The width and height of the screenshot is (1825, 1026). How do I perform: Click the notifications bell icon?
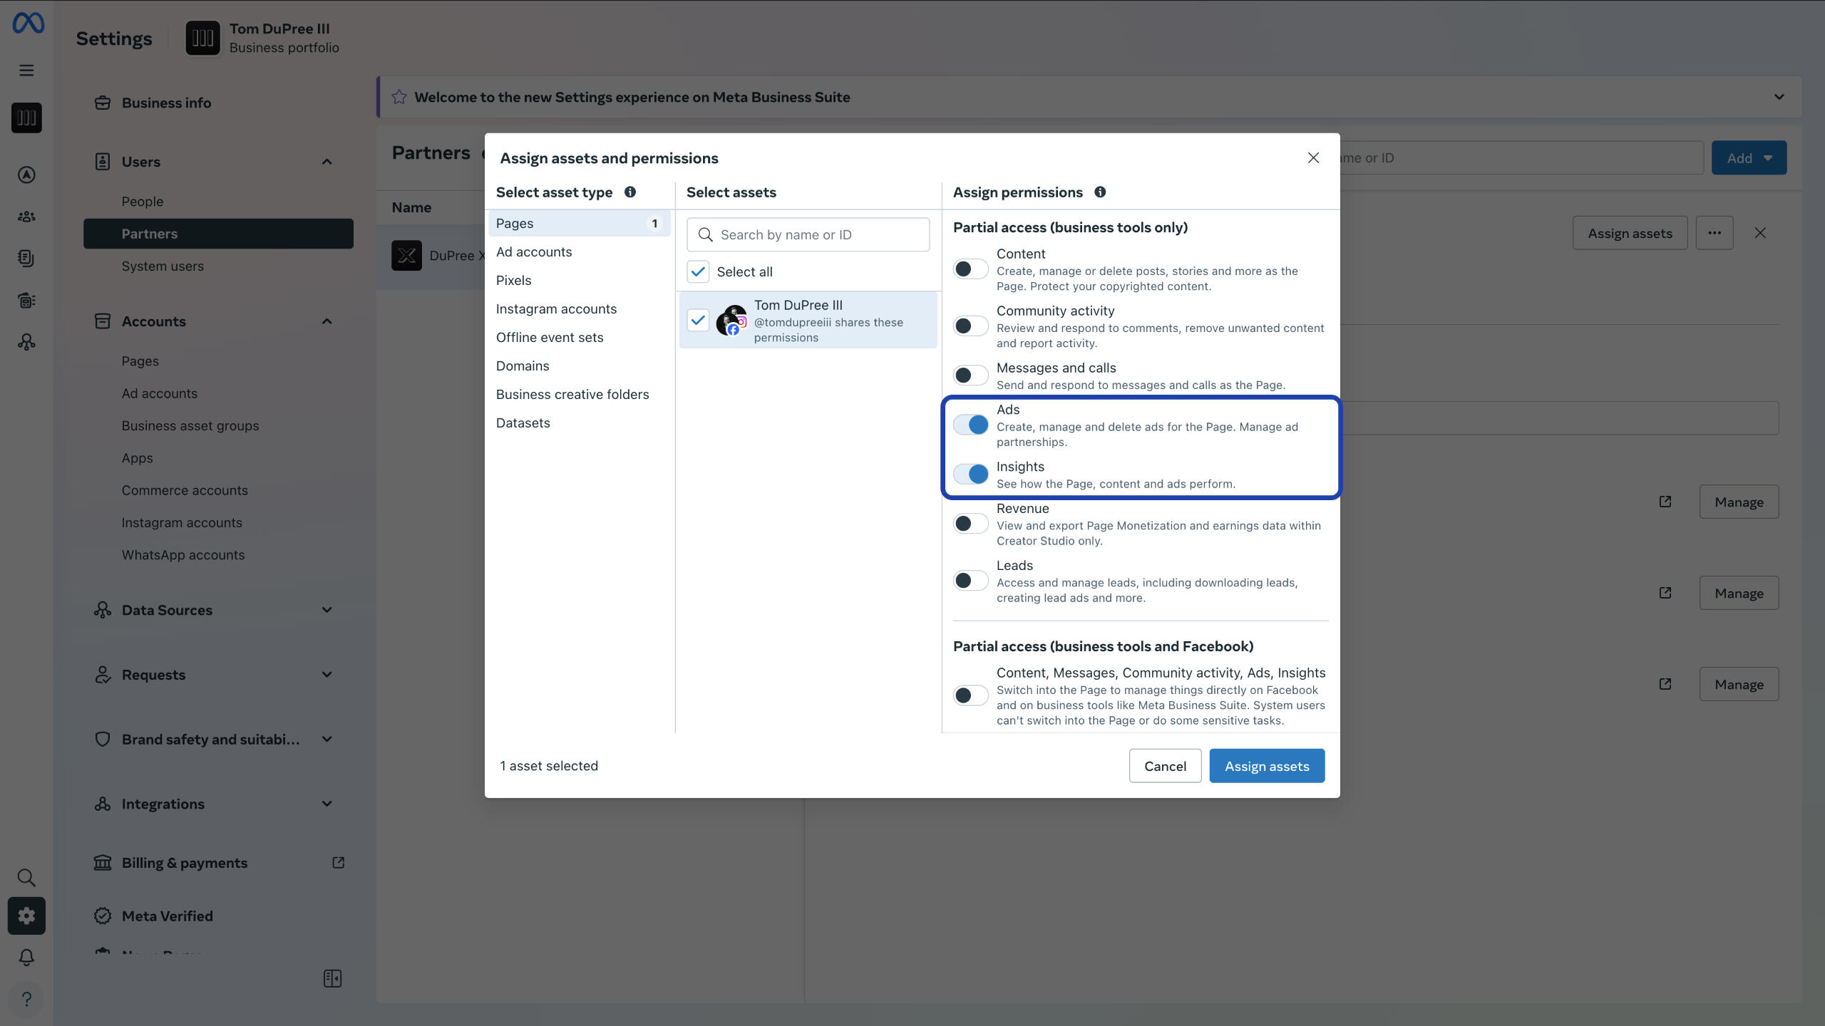pyautogui.click(x=26, y=957)
